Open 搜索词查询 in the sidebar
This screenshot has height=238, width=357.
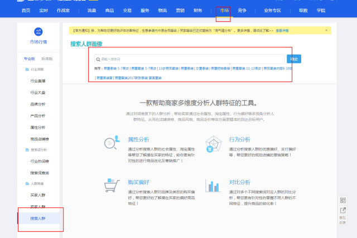40,173
